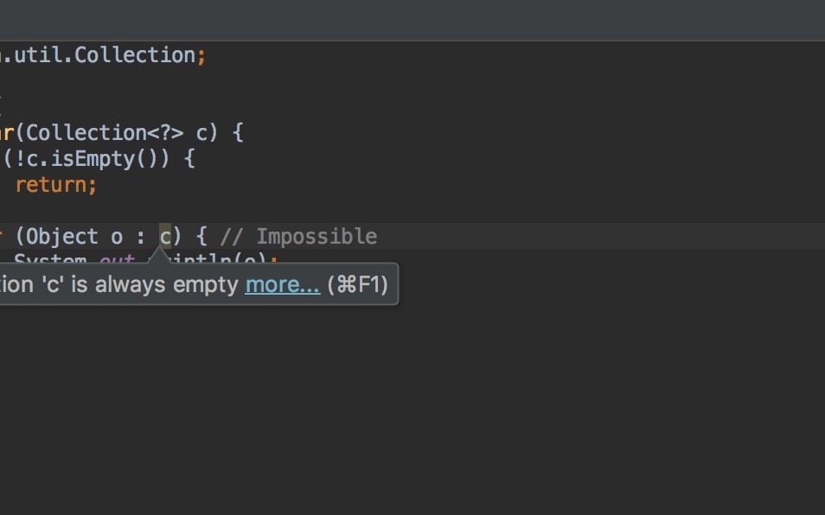Screen dimensions: 825x515
Task: Click the opening brace after "isEmpty())"
Action: [x=189, y=159]
